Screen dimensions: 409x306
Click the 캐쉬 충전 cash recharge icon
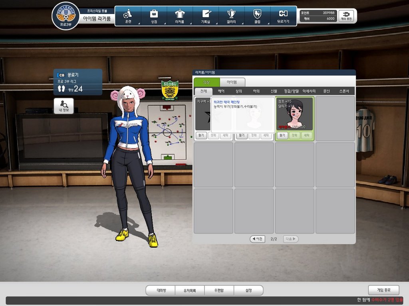346,16
